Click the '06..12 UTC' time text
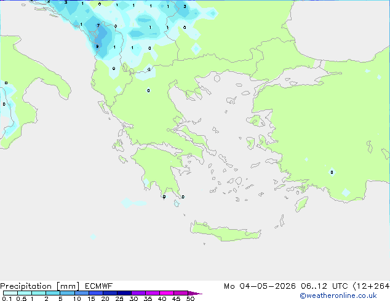This screenshot has height=301, width=390. (x=324, y=286)
